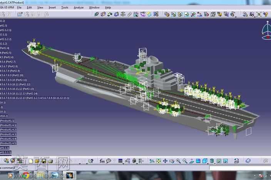The height and width of the screenshot is (180, 271).
Task: Select the Coincidence Constraint tool
Action: point(97,14)
